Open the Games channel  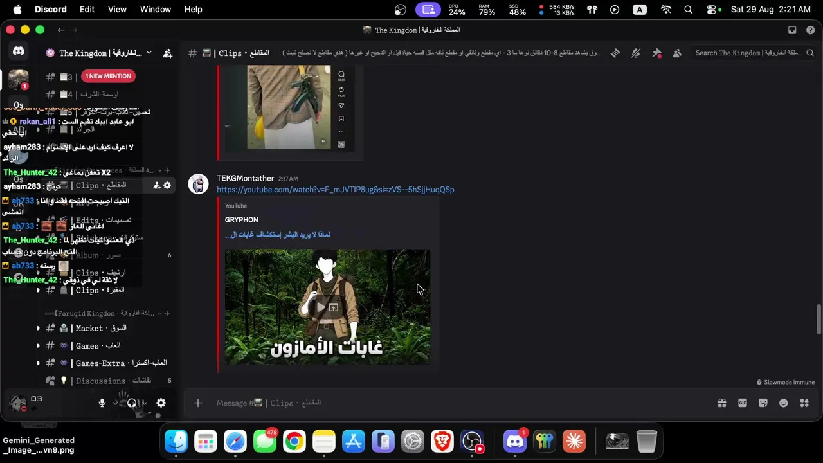click(x=107, y=345)
